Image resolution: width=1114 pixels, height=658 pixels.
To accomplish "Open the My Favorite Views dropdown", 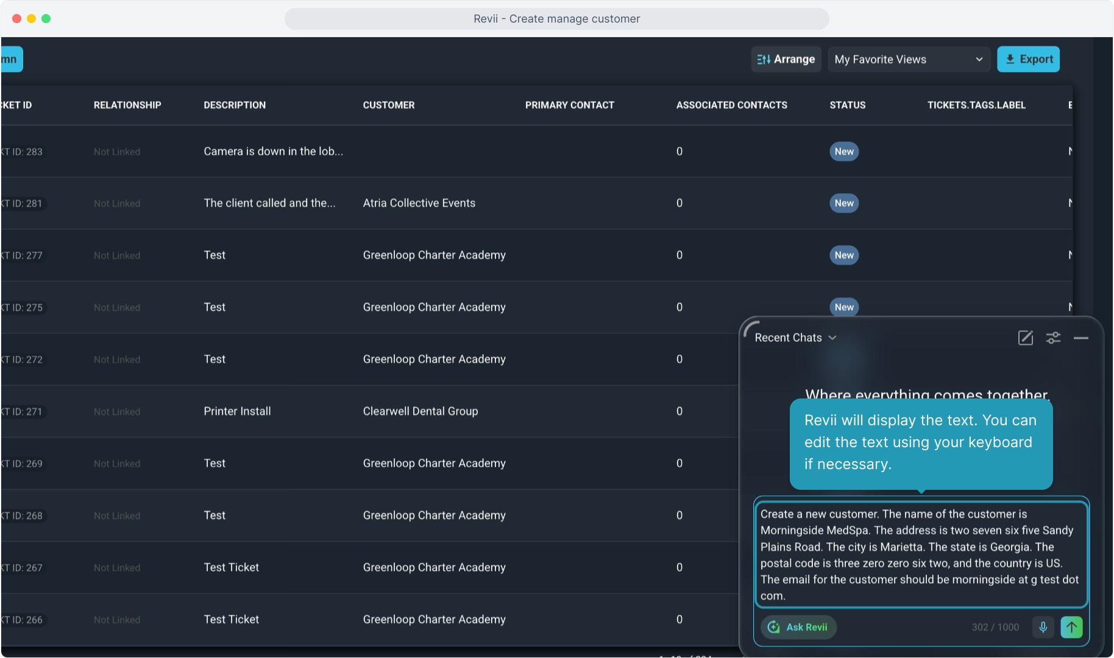I will click(908, 59).
